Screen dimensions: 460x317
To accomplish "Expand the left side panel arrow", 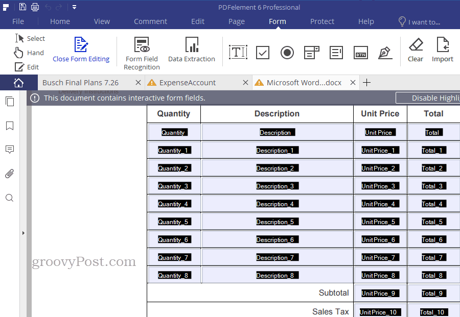I will coord(23,233).
